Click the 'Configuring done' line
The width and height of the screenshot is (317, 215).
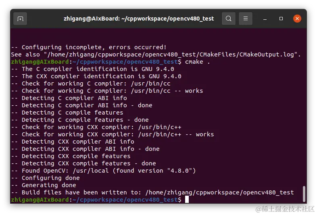coord(45,178)
